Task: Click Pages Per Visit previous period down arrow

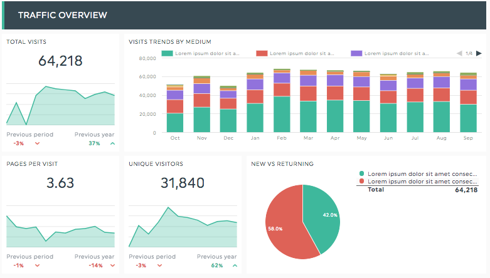Action: (x=37, y=265)
